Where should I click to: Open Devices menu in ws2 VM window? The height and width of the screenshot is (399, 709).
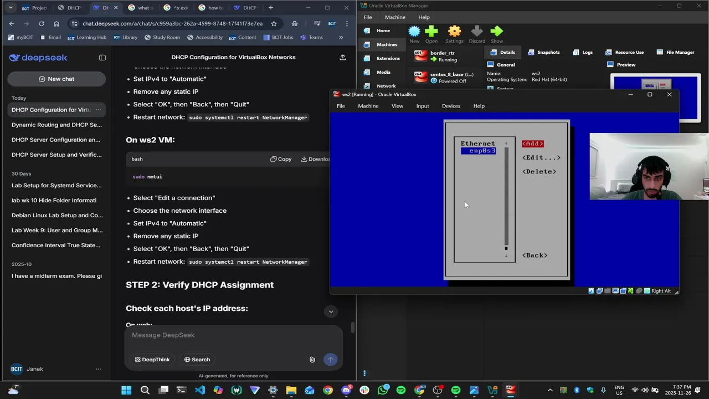(451, 106)
